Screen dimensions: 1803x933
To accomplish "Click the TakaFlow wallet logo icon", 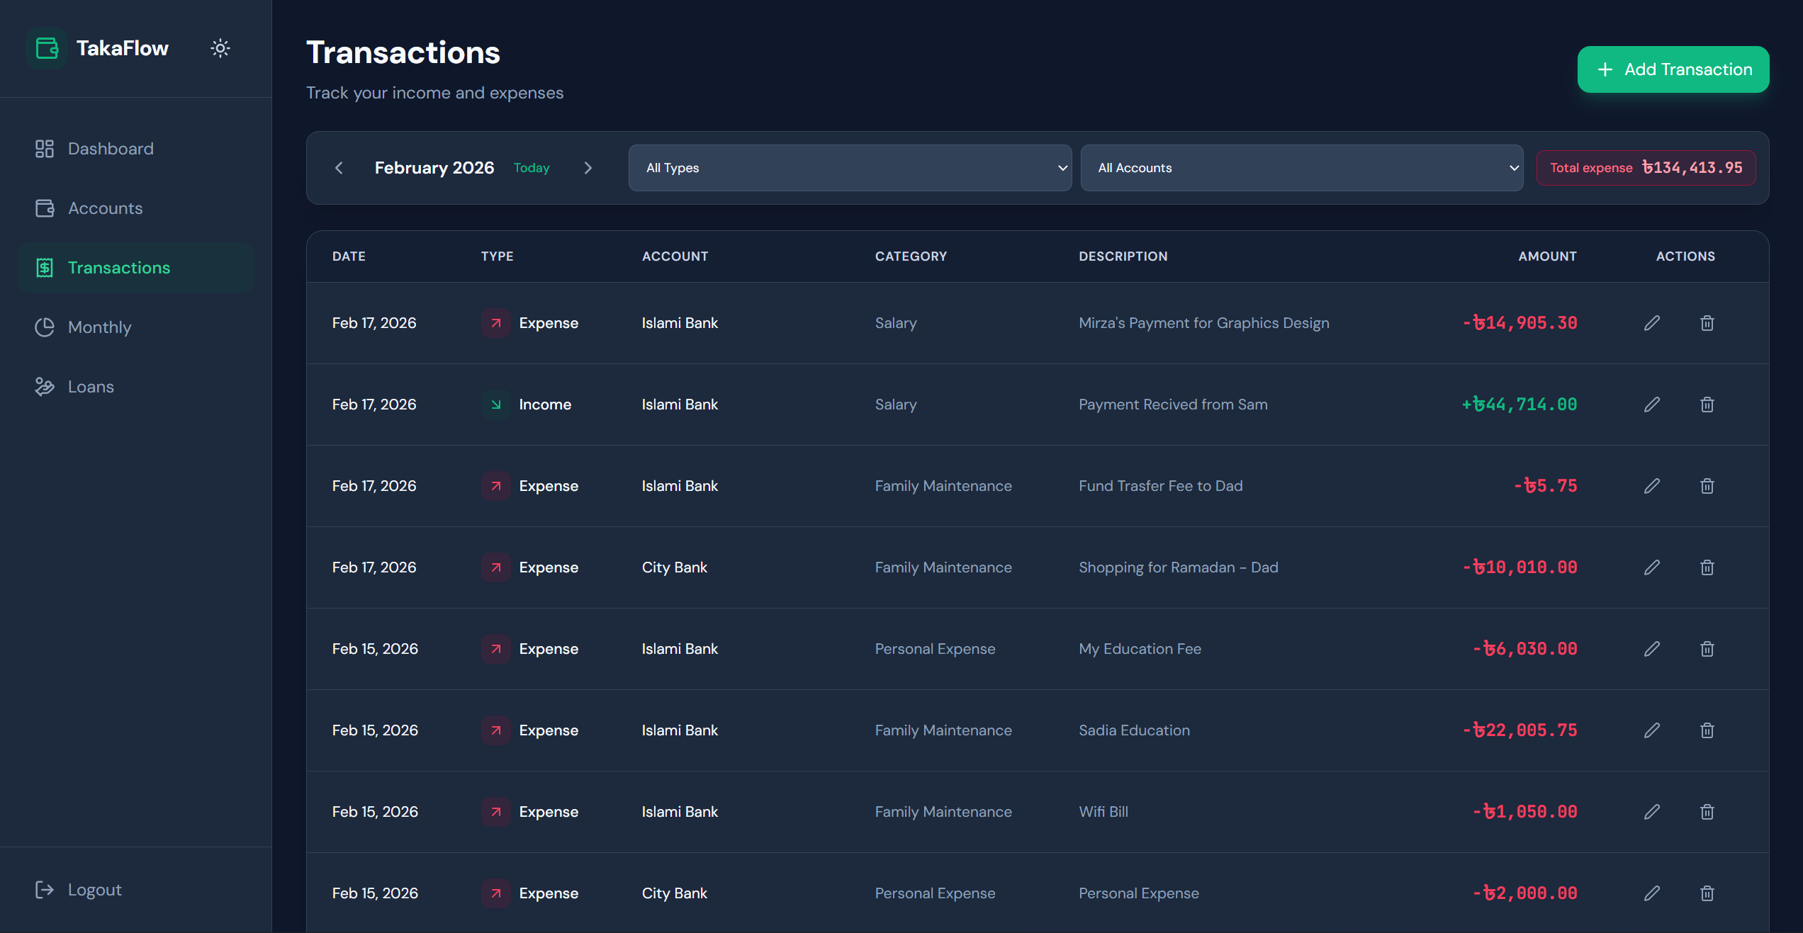I will [47, 48].
